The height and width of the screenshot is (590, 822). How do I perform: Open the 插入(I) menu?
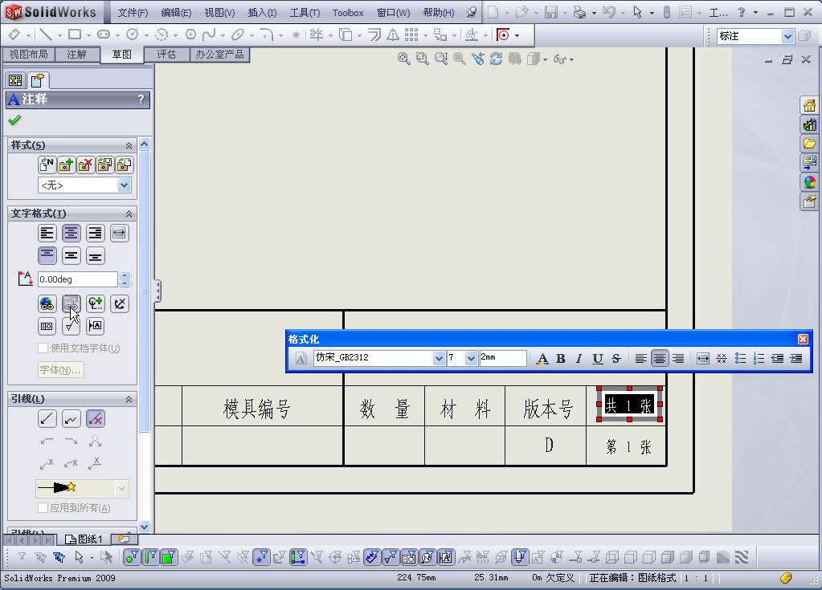pyautogui.click(x=262, y=13)
